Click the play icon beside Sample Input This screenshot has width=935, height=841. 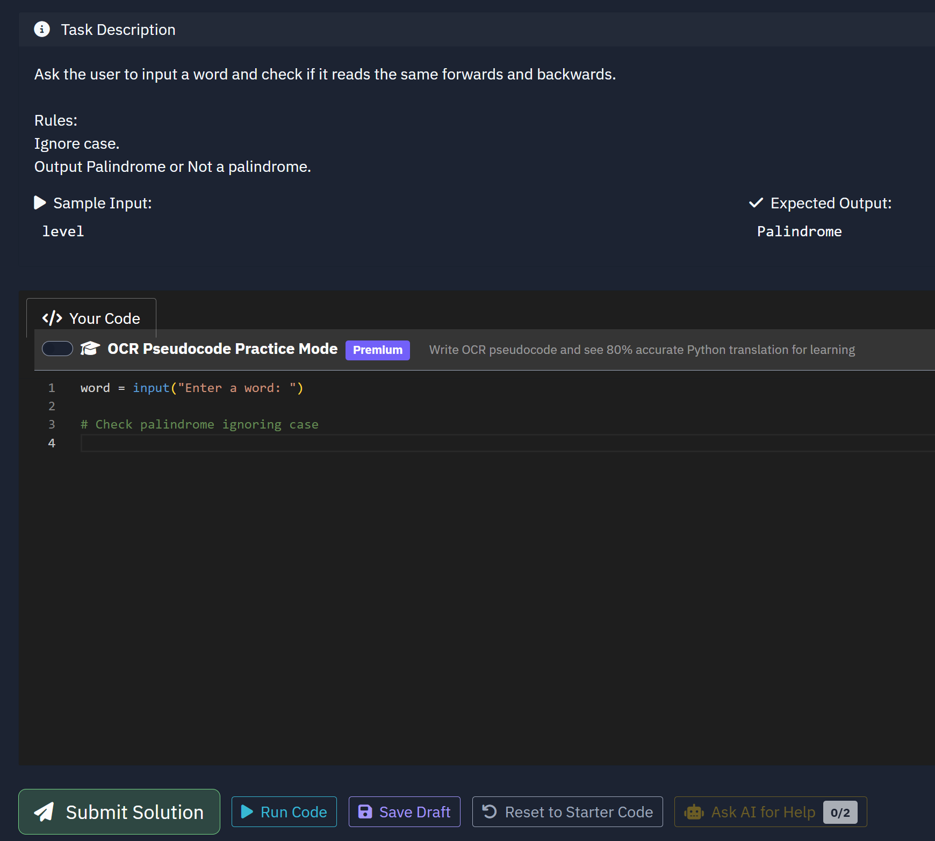point(40,202)
